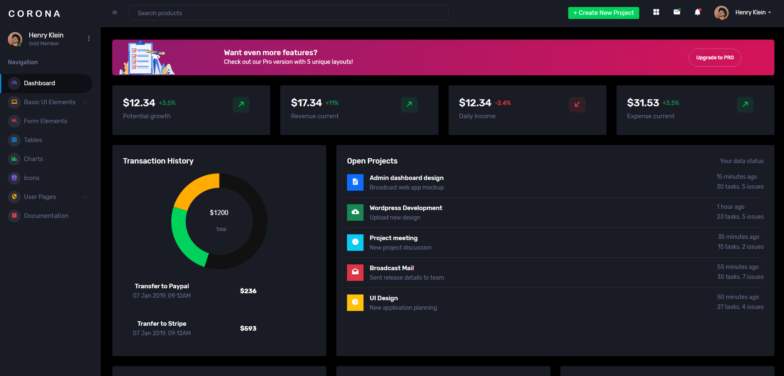This screenshot has height=376, width=784.
Task: Open the notifications bell icon
Action: coord(697,12)
